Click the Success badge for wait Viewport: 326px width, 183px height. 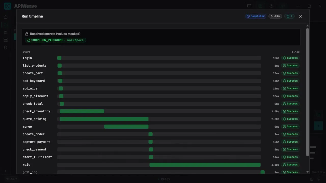click(290, 165)
